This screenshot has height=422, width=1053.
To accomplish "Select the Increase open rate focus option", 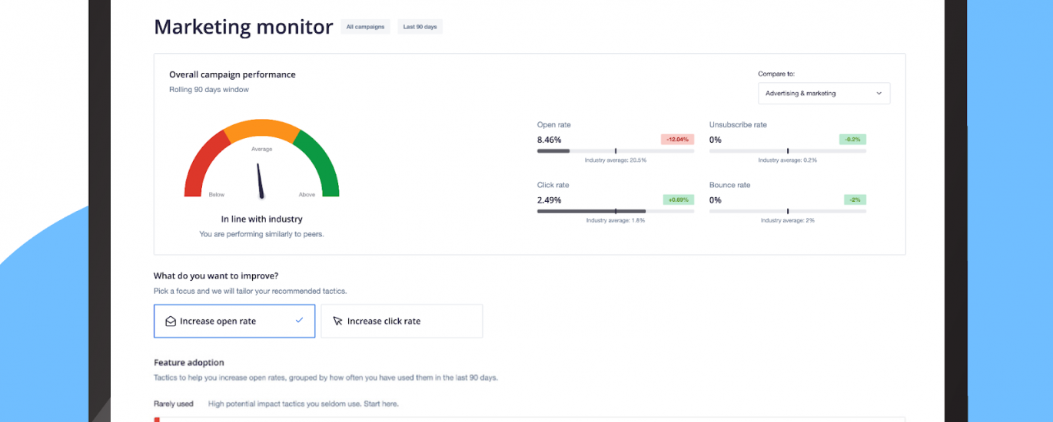I will point(234,321).
